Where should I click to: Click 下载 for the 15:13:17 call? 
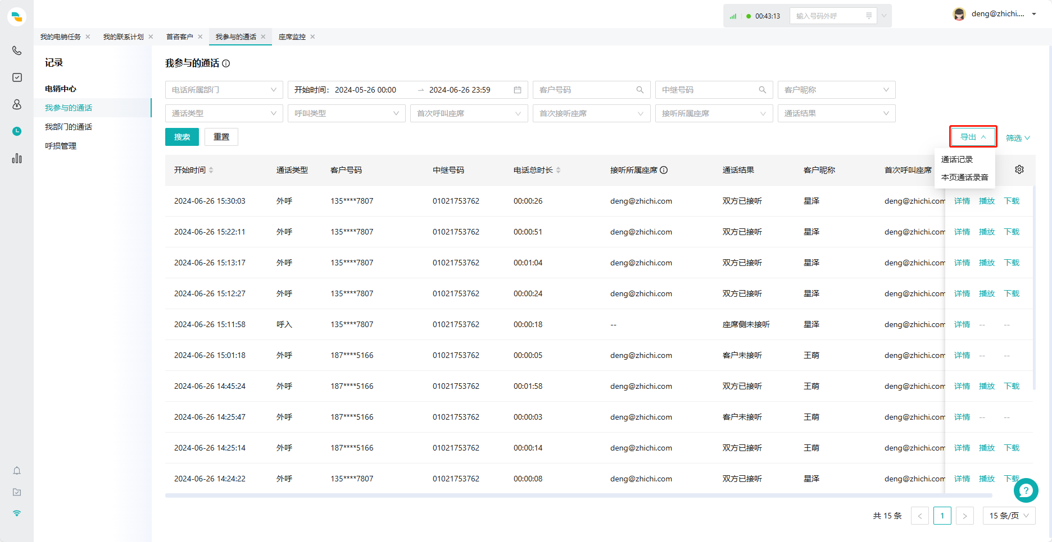click(1012, 263)
